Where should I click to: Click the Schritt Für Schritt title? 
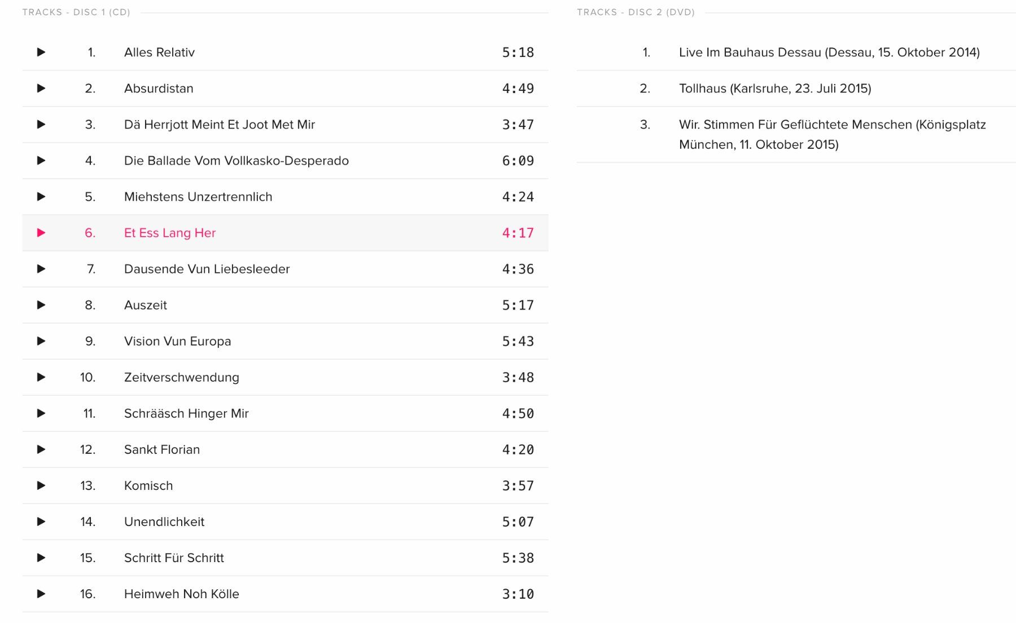pos(174,558)
